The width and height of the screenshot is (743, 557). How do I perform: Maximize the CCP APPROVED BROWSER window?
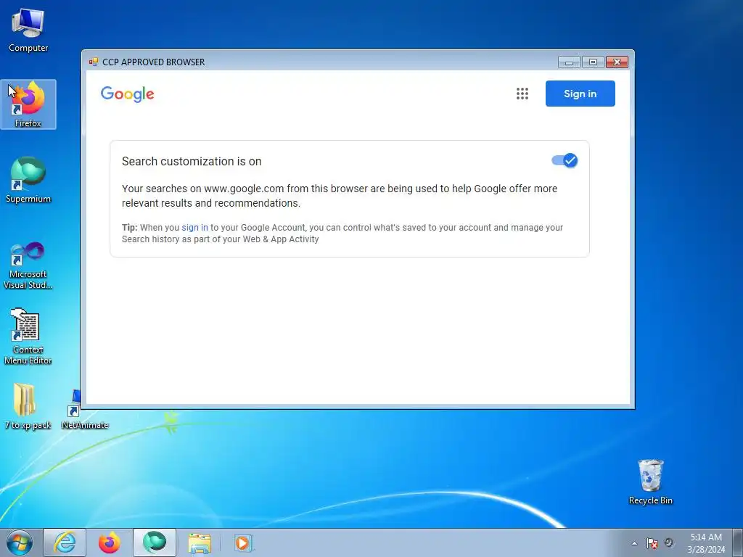pyautogui.click(x=593, y=62)
